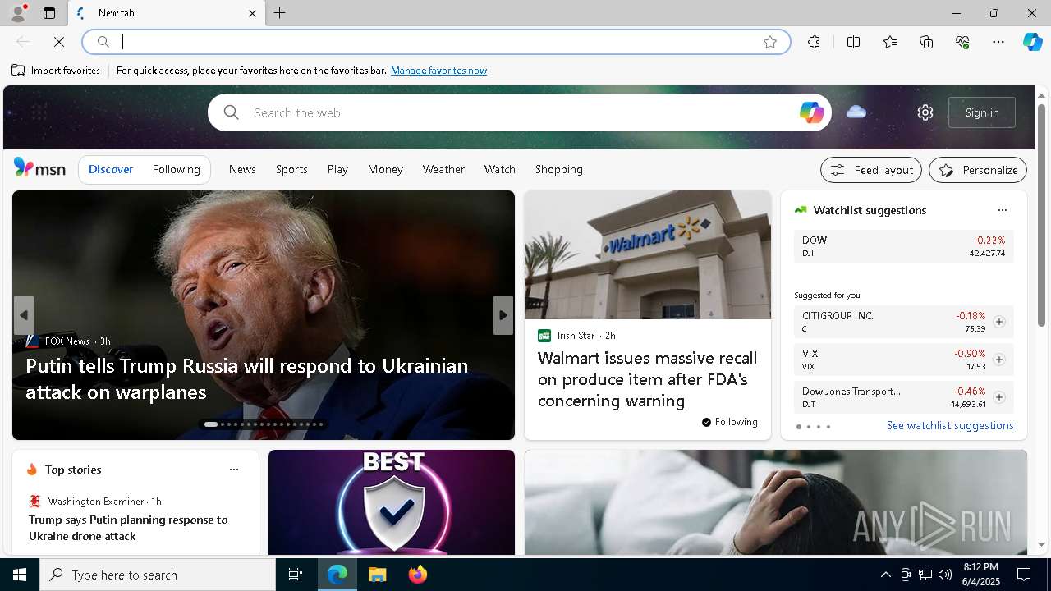Click See watchlist suggestions link

950,425
